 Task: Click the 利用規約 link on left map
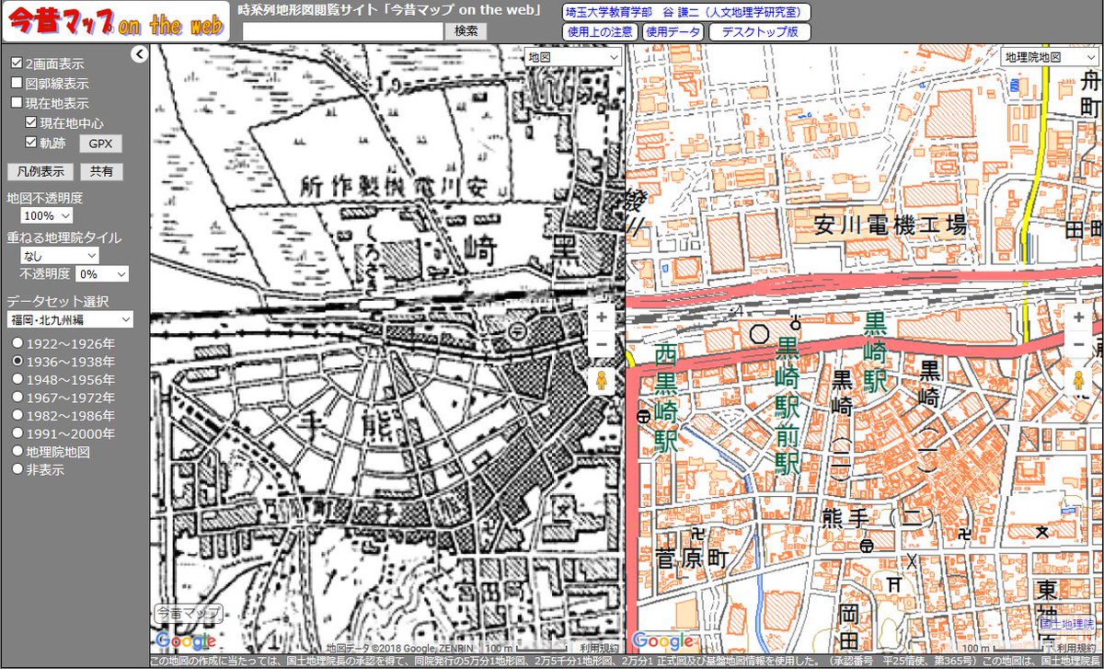click(x=600, y=648)
